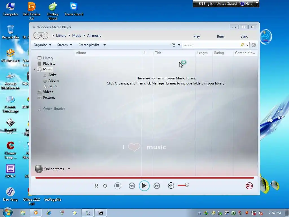The height and width of the screenshot is (217, 289).
Task: Click the command prompt taskbar button
Action: coord(101,213)
